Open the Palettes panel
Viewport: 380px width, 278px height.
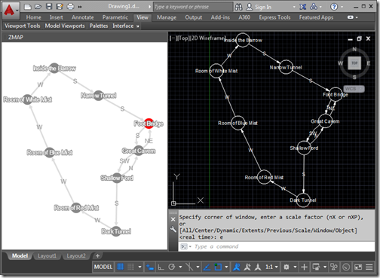point(99,26)
